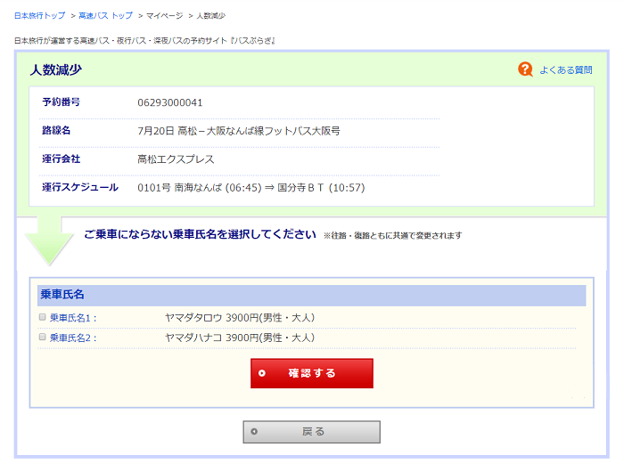Open the よくある質問 link

tap(565, 70)
